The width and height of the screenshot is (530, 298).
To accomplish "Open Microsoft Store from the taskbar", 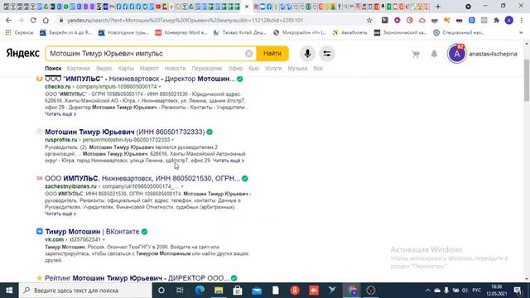I will click(x=238, y=291).
